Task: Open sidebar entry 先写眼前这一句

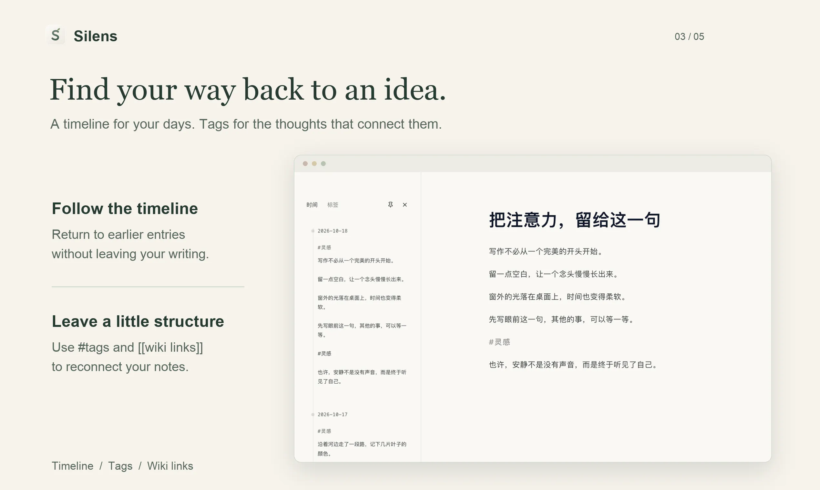Action: 362,330
